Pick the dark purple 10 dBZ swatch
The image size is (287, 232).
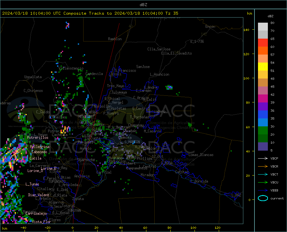263,146
